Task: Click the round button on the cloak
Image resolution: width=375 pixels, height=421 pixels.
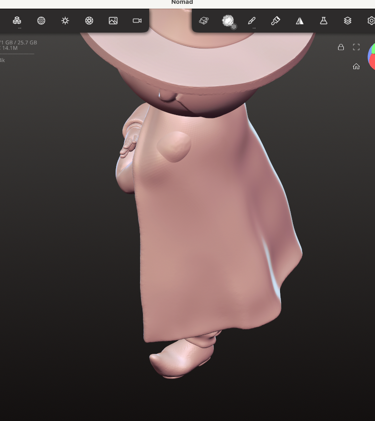Action: [174, 147]
